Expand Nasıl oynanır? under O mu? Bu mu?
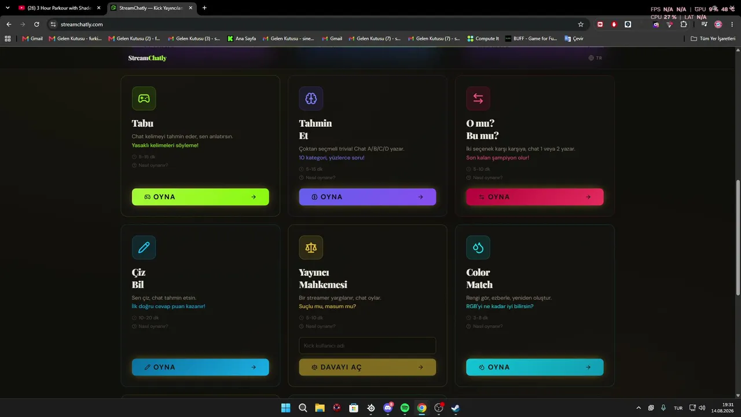Viewport: 741px width, 417px height. pyautogui.click(x=485, y=178)
